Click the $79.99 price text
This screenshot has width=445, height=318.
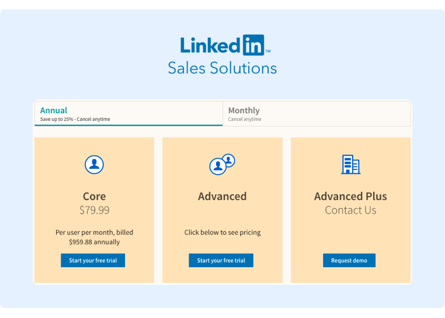tap(94, 210)
